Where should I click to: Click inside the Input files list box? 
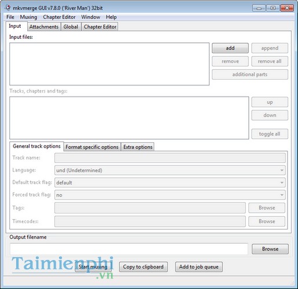pos(109,64)
